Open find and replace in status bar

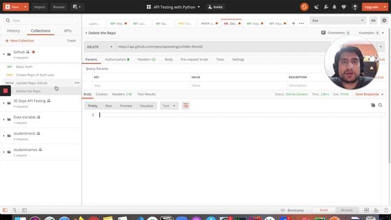[15, 210]
